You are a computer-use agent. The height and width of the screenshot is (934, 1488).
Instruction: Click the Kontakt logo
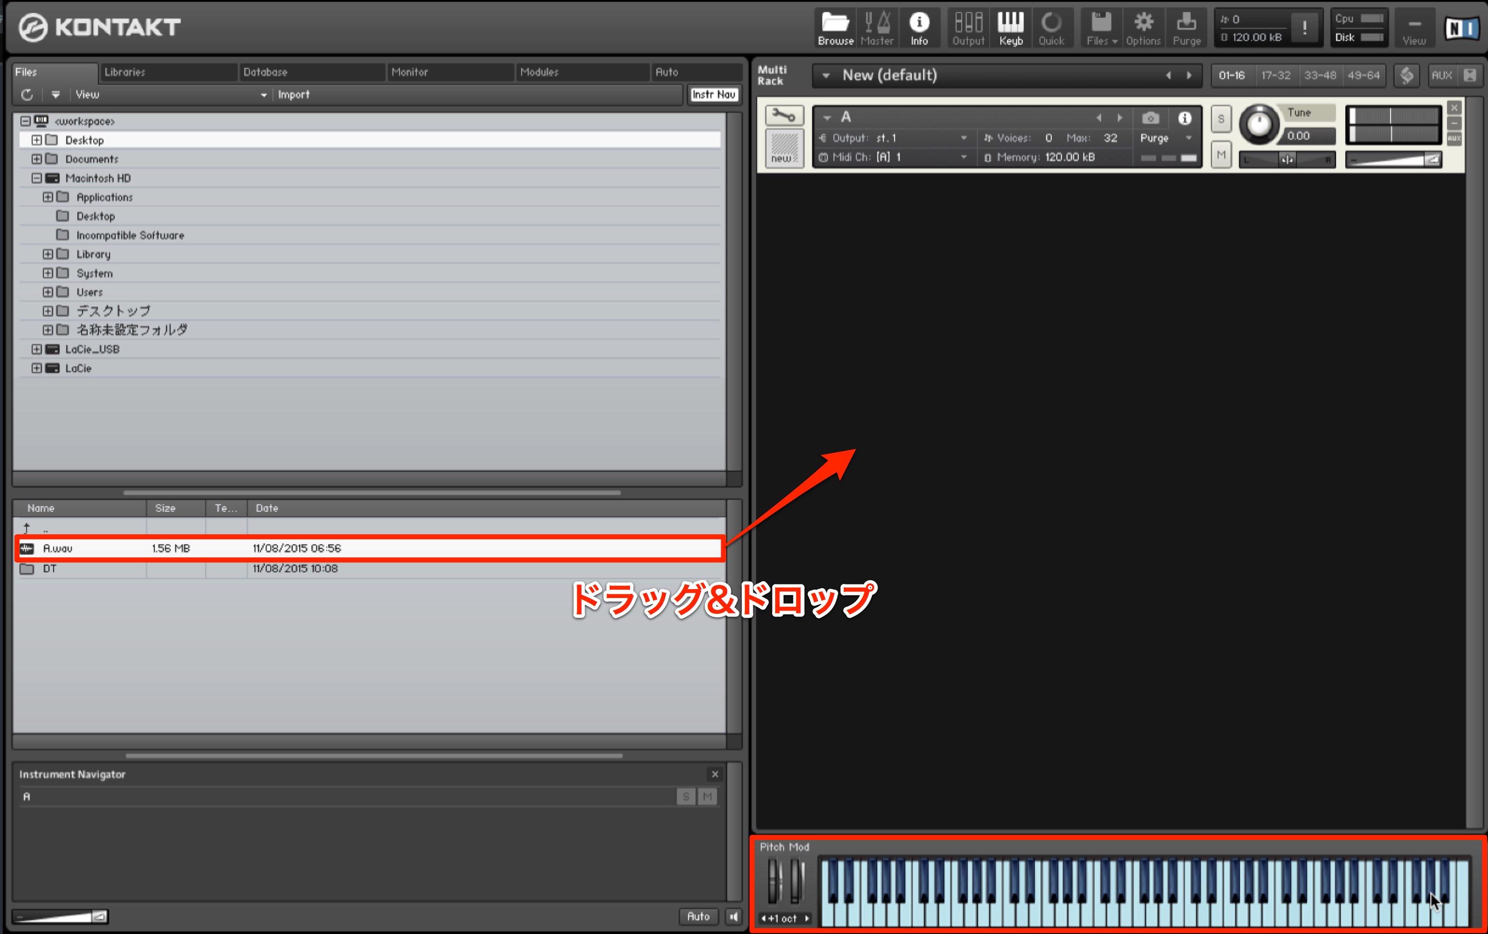coord(99,27)
